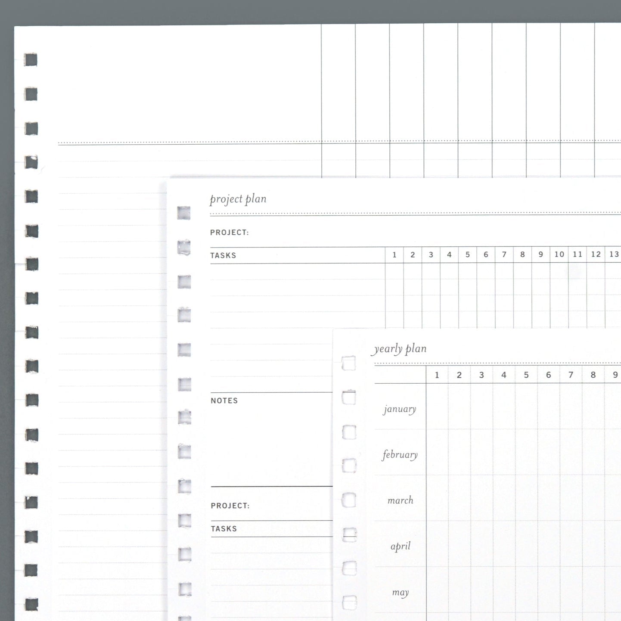This screenshot has width=621, height=621.
Task: Choose day number 3 on the yearly plan
Action: click(481, 375)
